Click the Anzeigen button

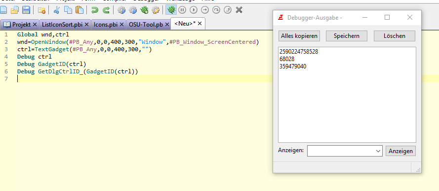(x=400, y=151)
